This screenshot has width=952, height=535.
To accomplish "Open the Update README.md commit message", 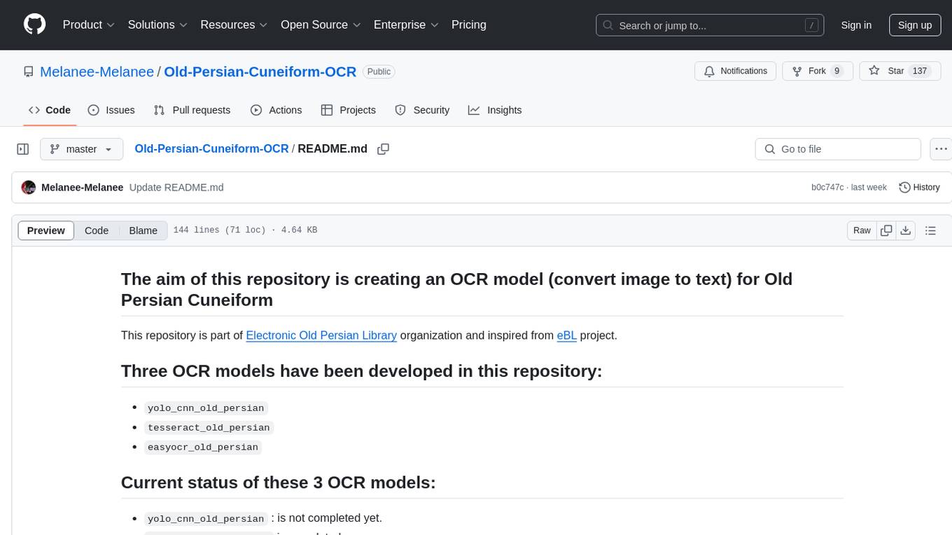I will (176, 188).
